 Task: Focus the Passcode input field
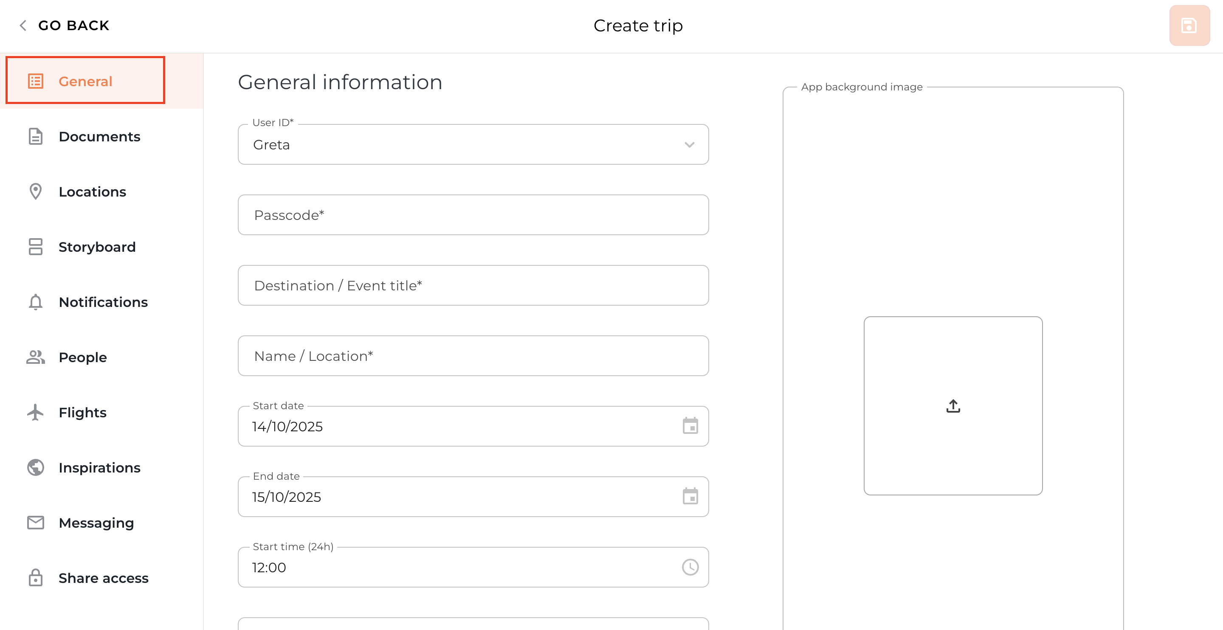473,215
